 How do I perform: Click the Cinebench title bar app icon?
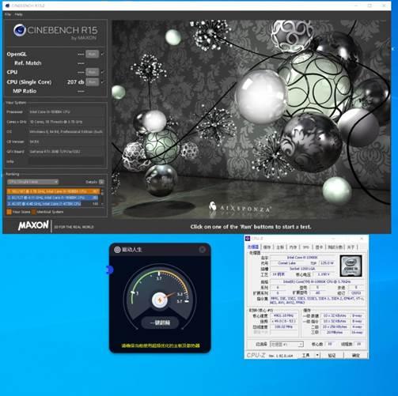7,6
